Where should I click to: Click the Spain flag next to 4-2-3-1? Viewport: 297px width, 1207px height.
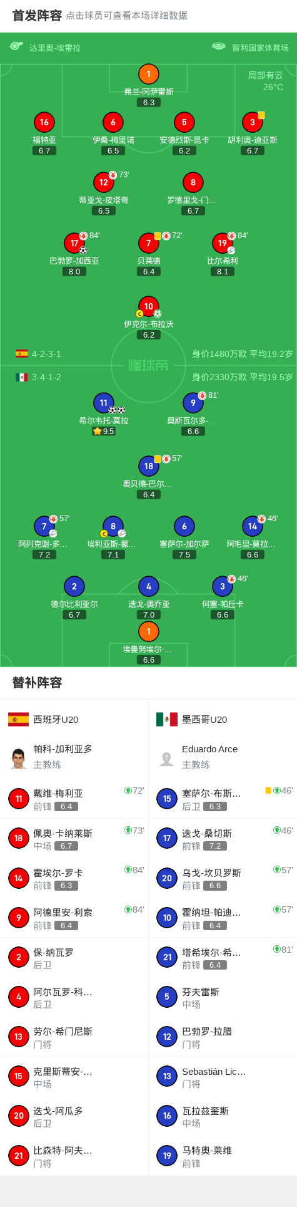point(22,354)
